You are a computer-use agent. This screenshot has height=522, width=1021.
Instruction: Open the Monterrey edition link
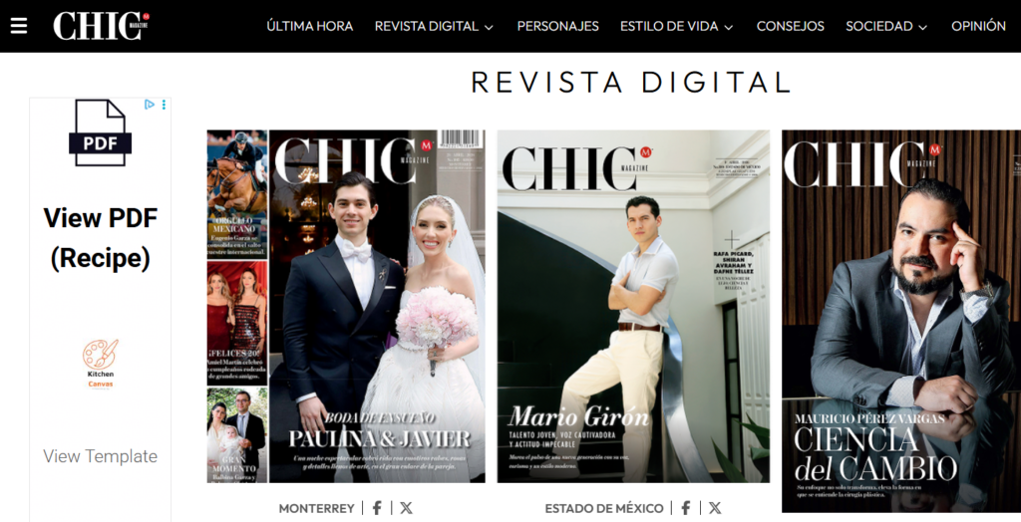(x=316, y=508)
